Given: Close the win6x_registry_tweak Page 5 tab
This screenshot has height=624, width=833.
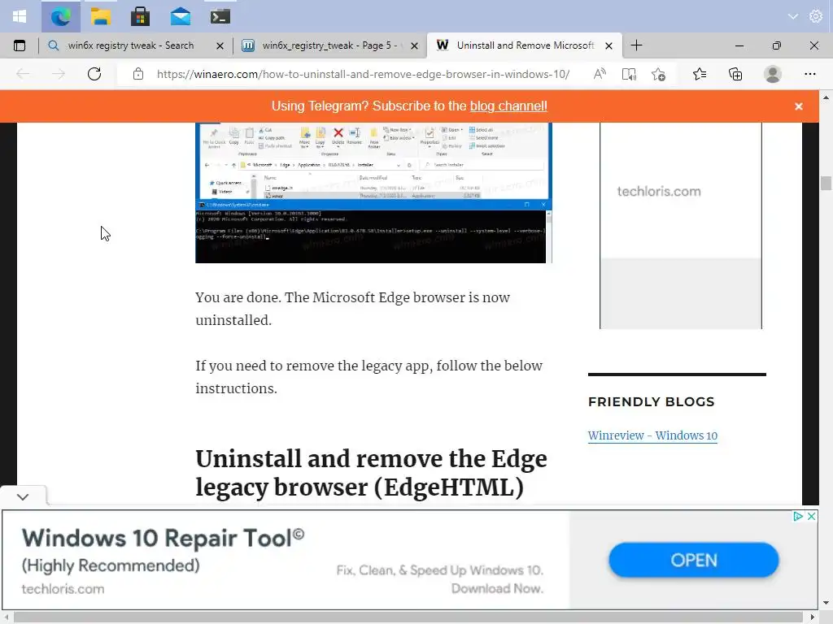Looking at the screenshot, I should point(414,46).
